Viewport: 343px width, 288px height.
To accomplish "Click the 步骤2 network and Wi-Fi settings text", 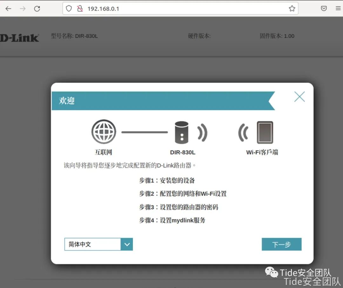I will tap(183, 193).
